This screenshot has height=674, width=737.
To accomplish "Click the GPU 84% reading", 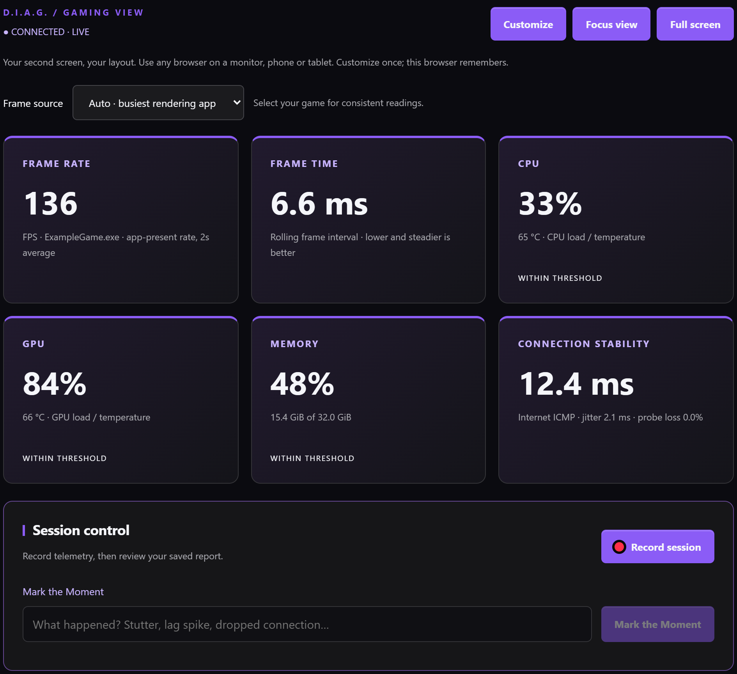I will [x=55, y=384].
